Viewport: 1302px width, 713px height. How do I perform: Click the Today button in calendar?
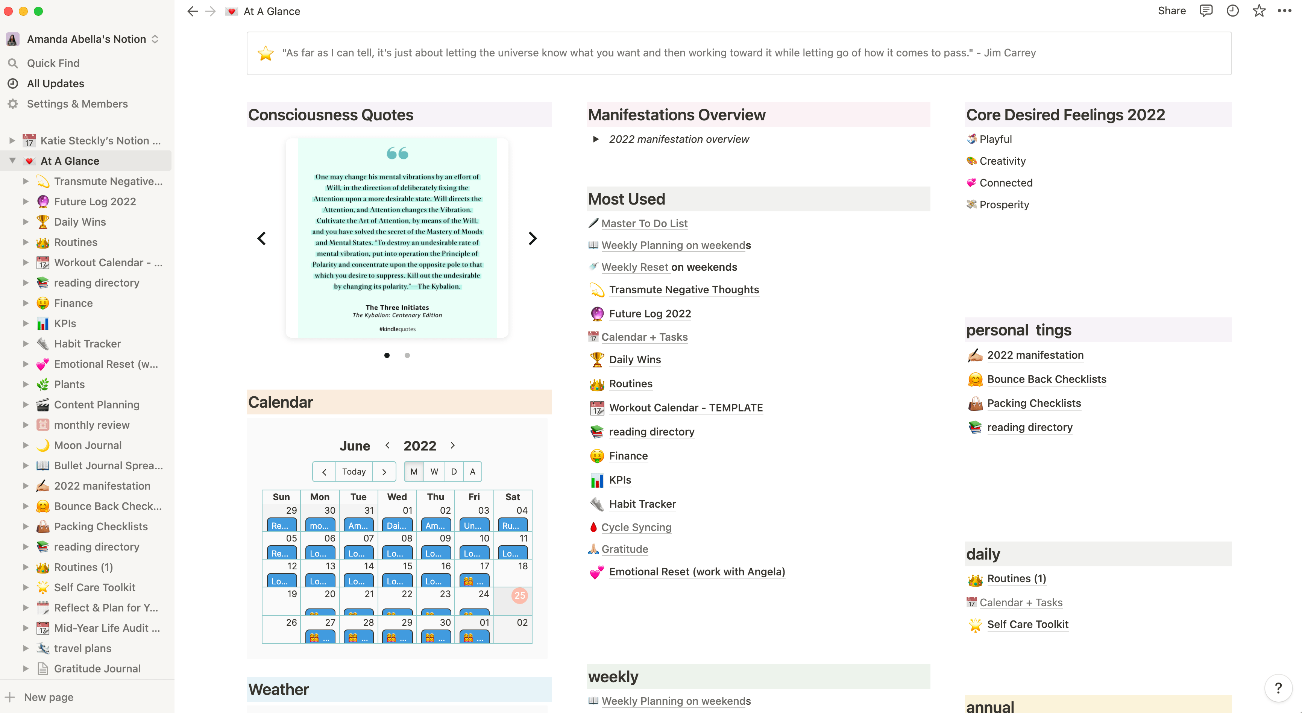pos(354,472)
